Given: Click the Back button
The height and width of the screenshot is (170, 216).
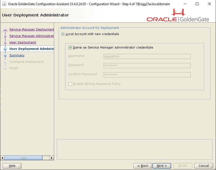Looking at the screenshot, I should [x=143, y=166].
